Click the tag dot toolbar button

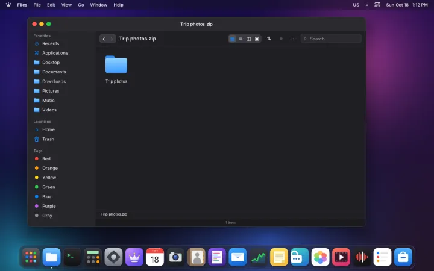pos(281,39)
